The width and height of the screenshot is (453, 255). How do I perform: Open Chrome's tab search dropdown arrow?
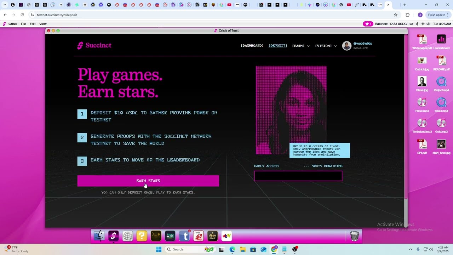click(5, 5)
